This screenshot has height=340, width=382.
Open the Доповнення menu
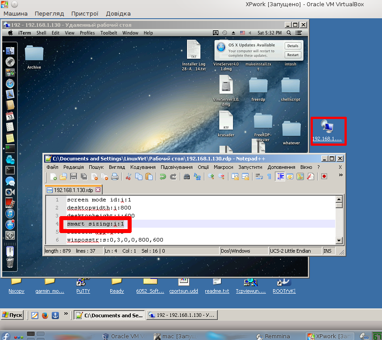click(x=282, y=167)
